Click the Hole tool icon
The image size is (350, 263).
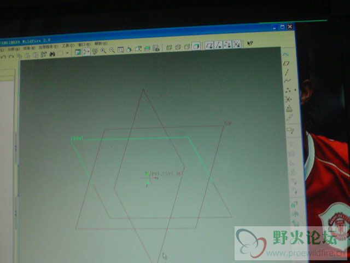pyautogui.click(x=291, y=144)
